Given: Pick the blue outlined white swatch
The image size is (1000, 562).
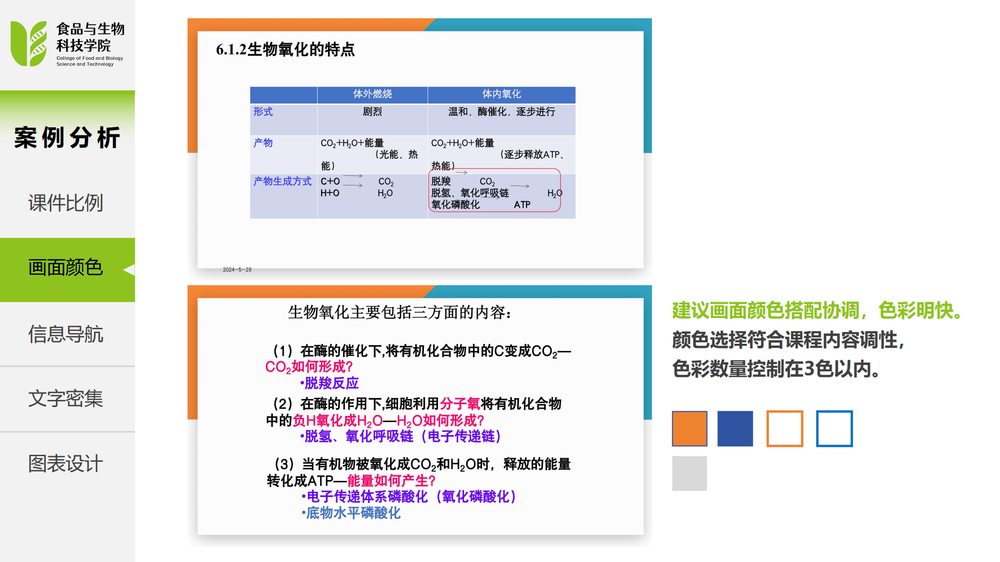Looking at the screenshot, I should coord(834,429).
